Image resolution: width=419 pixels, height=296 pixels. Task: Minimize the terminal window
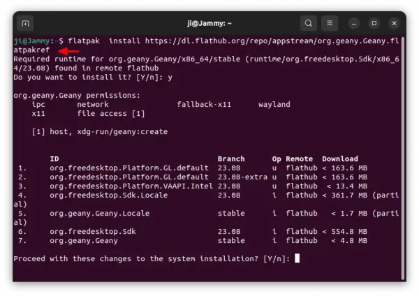(x=354, y=24)
